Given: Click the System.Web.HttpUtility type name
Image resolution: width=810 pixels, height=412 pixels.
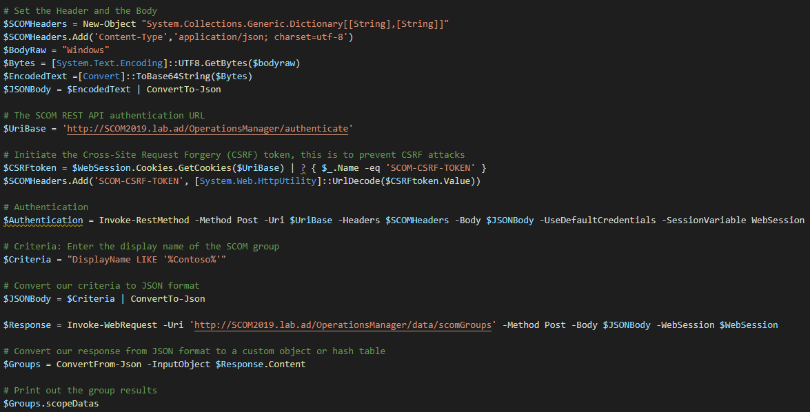Looking at the screenshot, I should pyautogui.click(x=258, y=181).
